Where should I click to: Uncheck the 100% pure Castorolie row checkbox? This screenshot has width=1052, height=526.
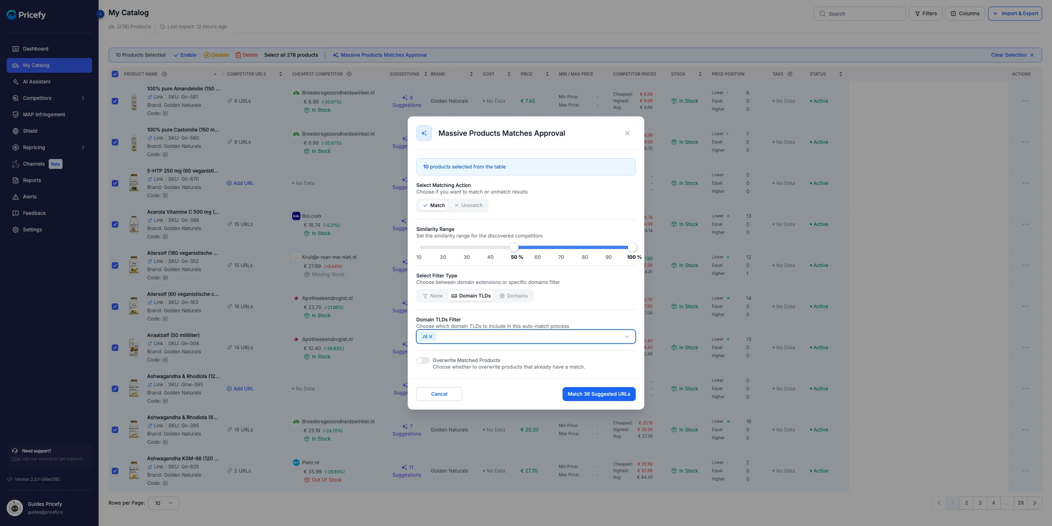click(x=115, y=142)
